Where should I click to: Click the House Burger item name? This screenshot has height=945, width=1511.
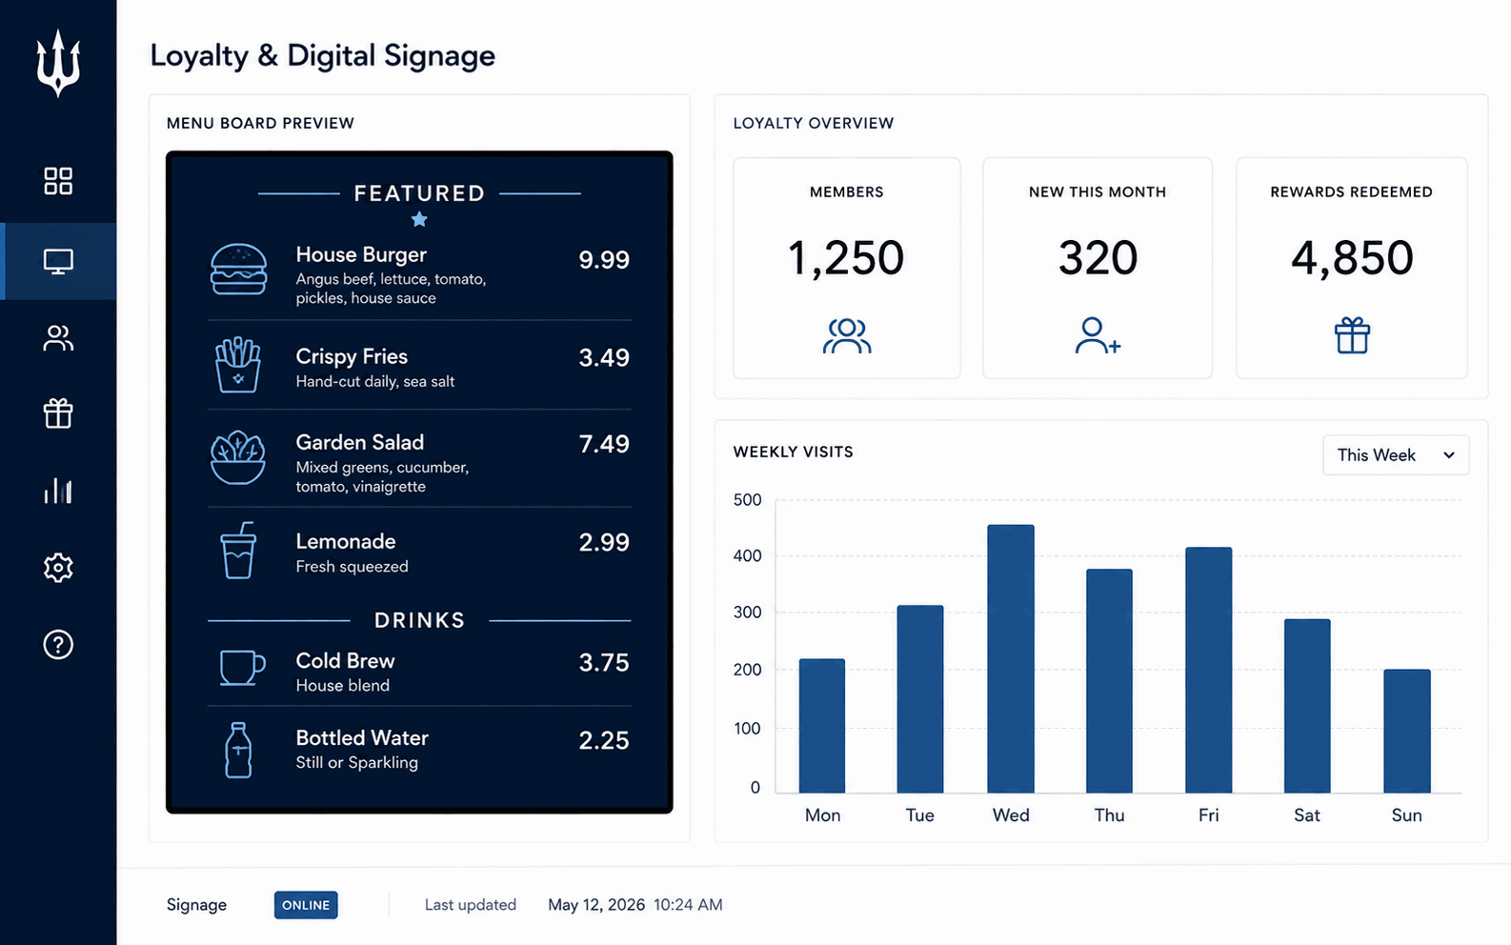tap(361, 254)
